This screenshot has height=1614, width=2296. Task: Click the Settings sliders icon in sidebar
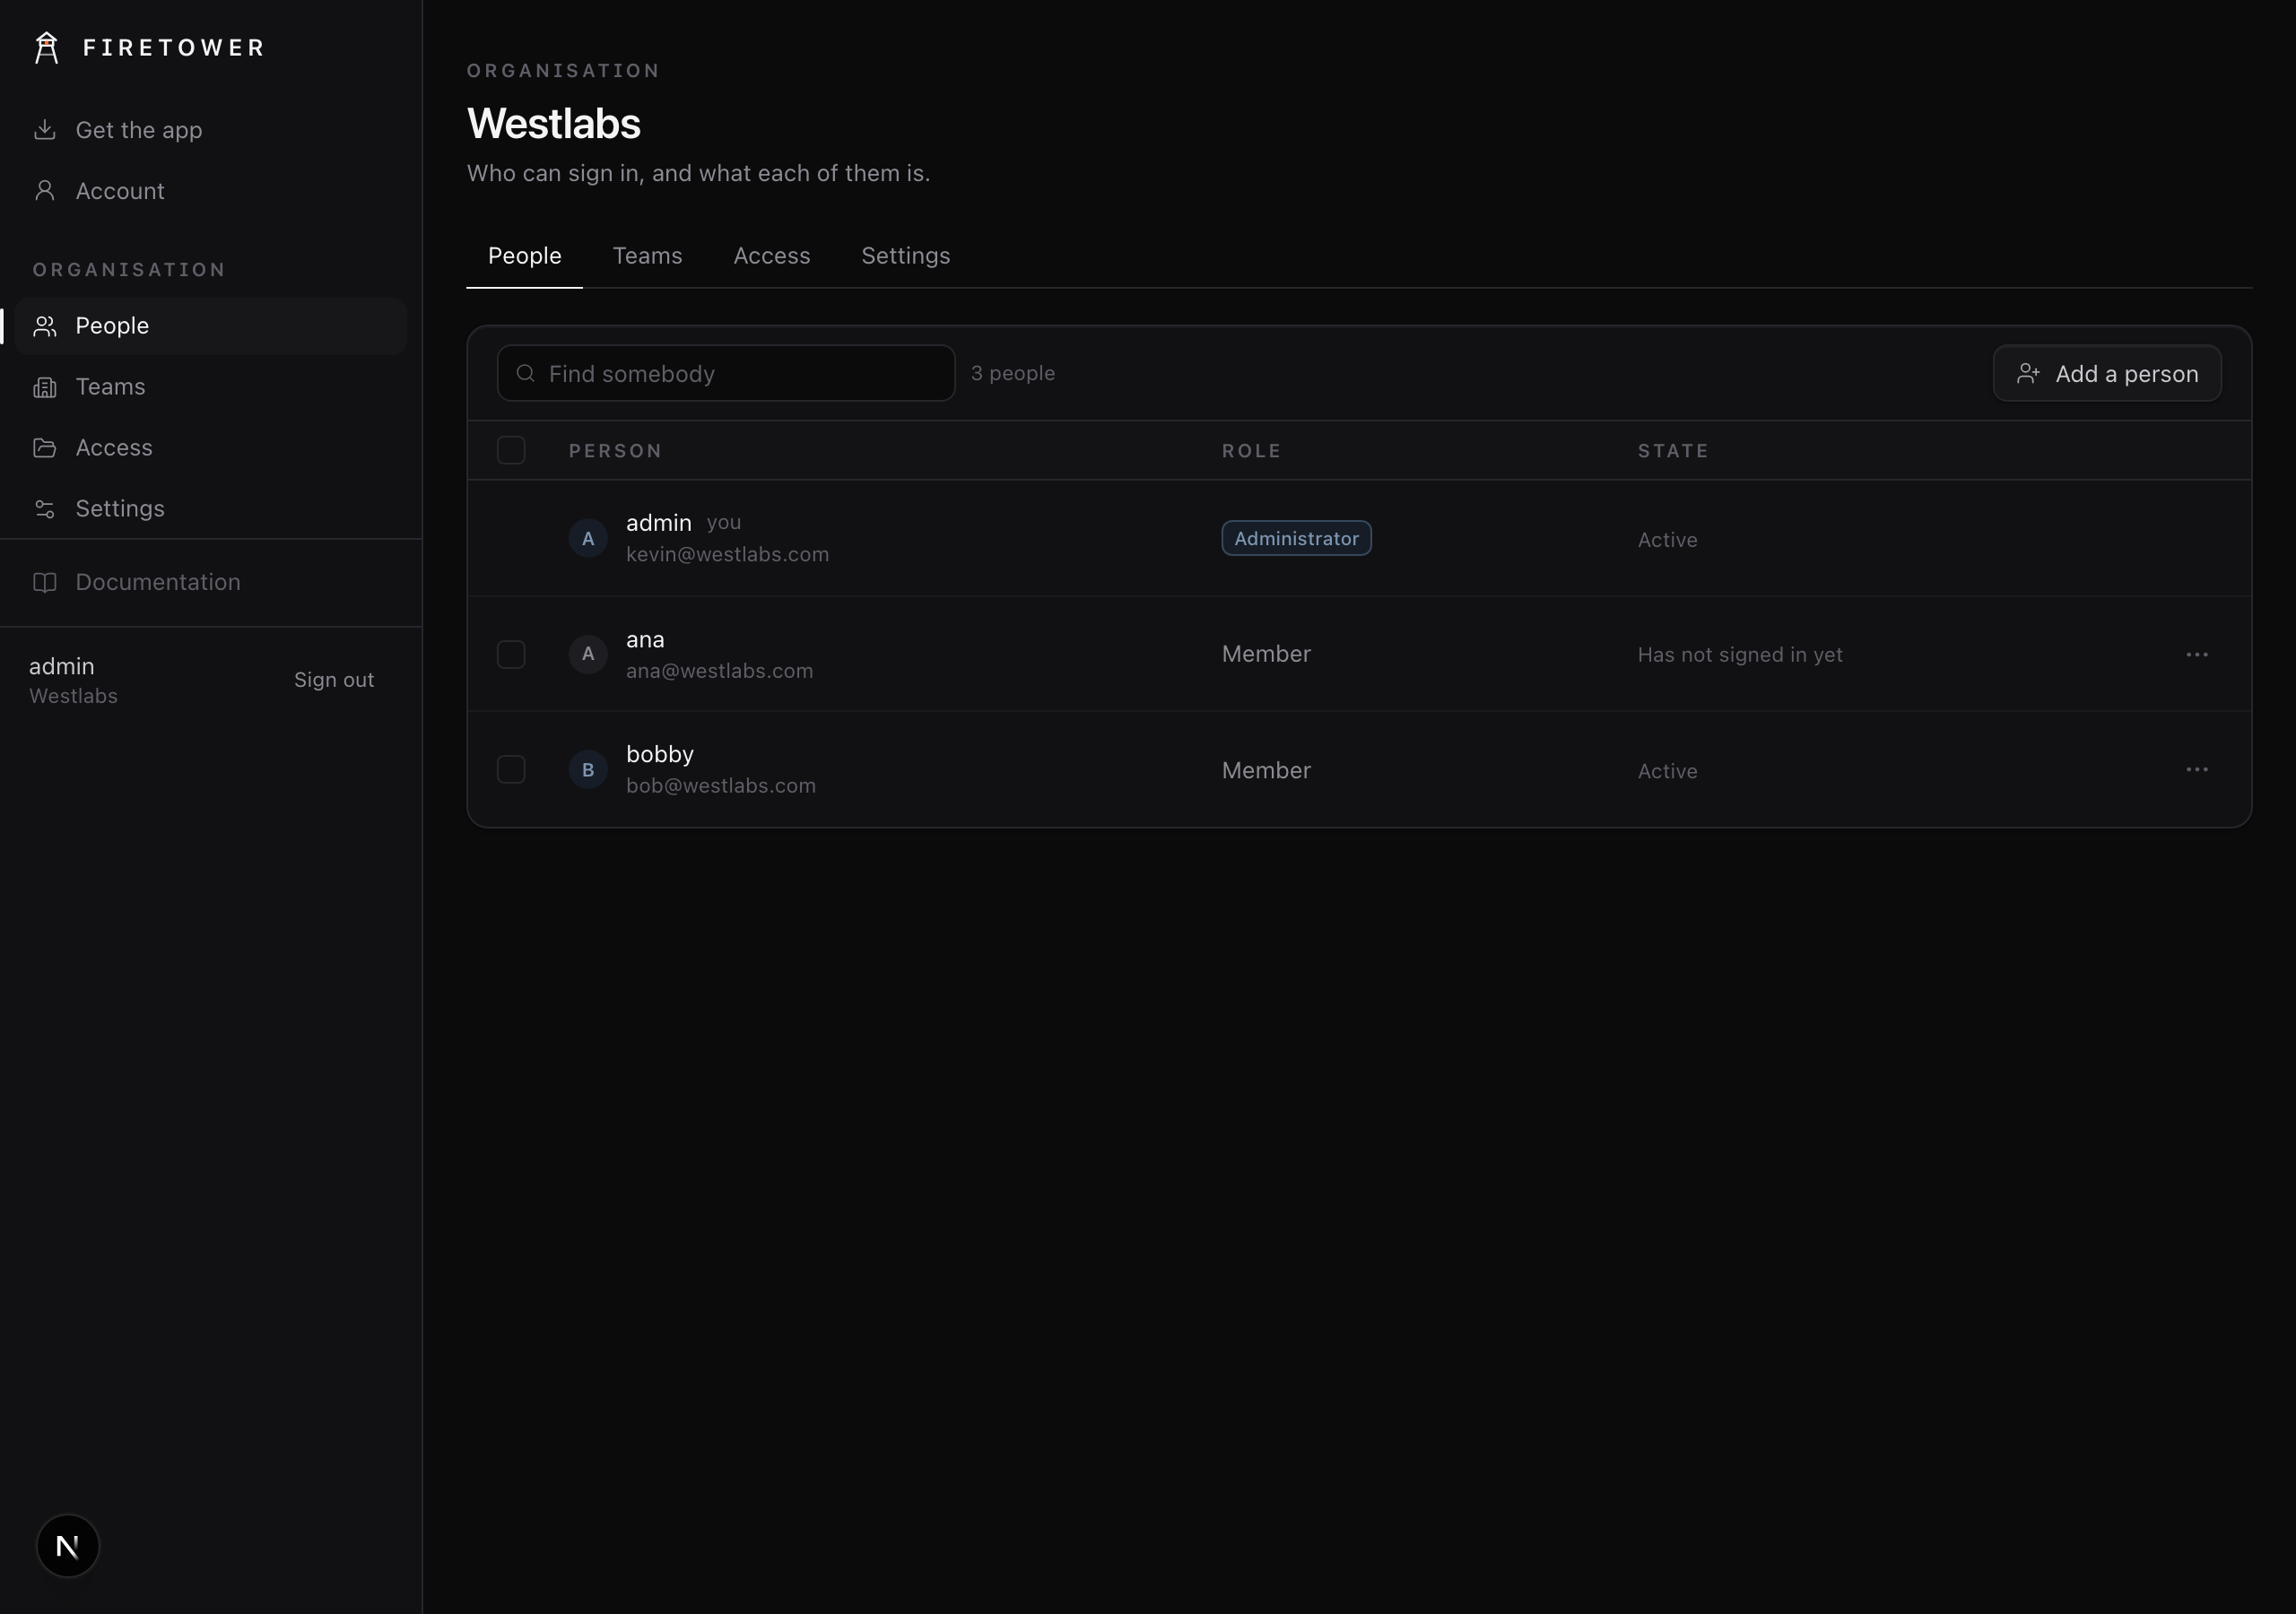[x=44, y=509]
